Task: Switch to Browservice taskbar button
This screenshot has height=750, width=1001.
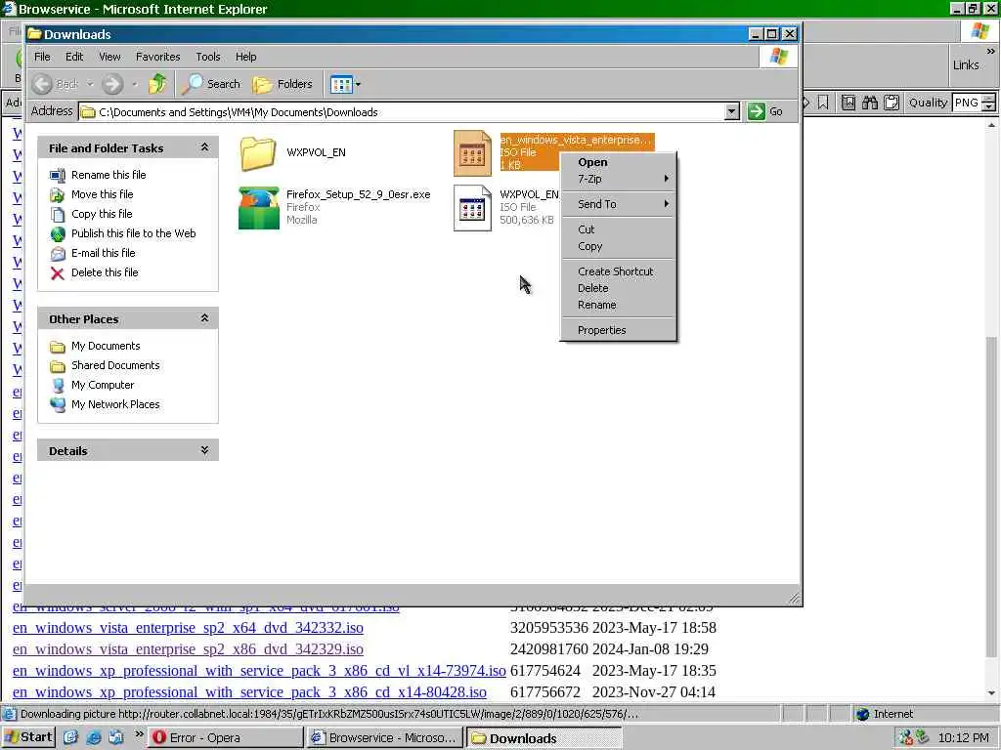Action: click(x=384, y=738)
